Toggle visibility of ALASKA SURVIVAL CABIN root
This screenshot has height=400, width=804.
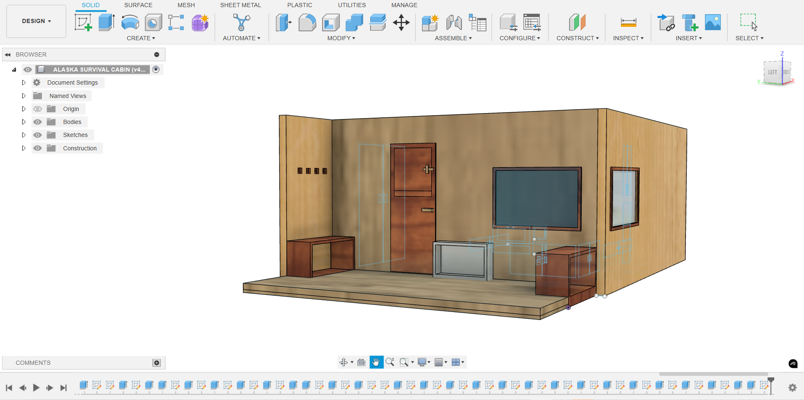(28, 70)
